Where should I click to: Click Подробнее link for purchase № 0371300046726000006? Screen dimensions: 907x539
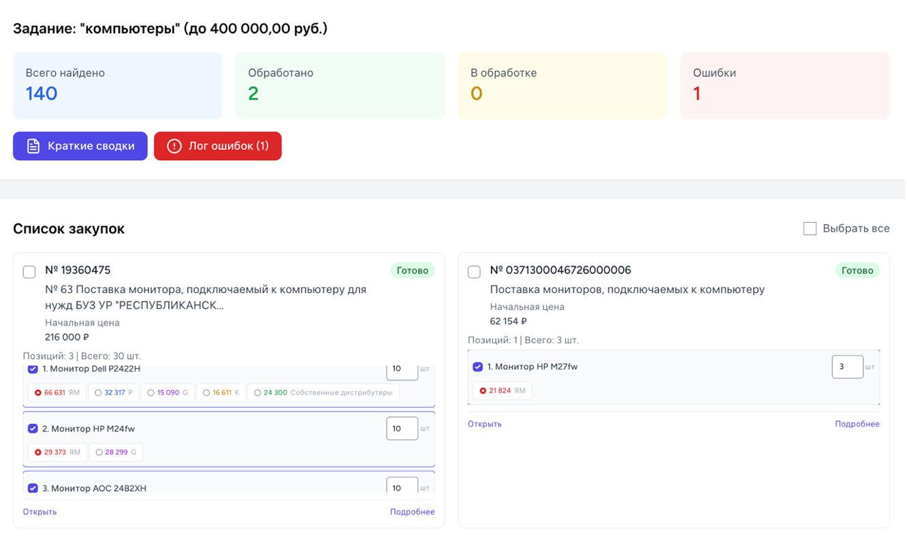tap(857, 424)
